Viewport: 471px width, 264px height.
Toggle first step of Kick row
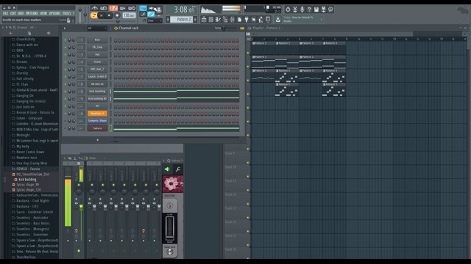(116, 40)
